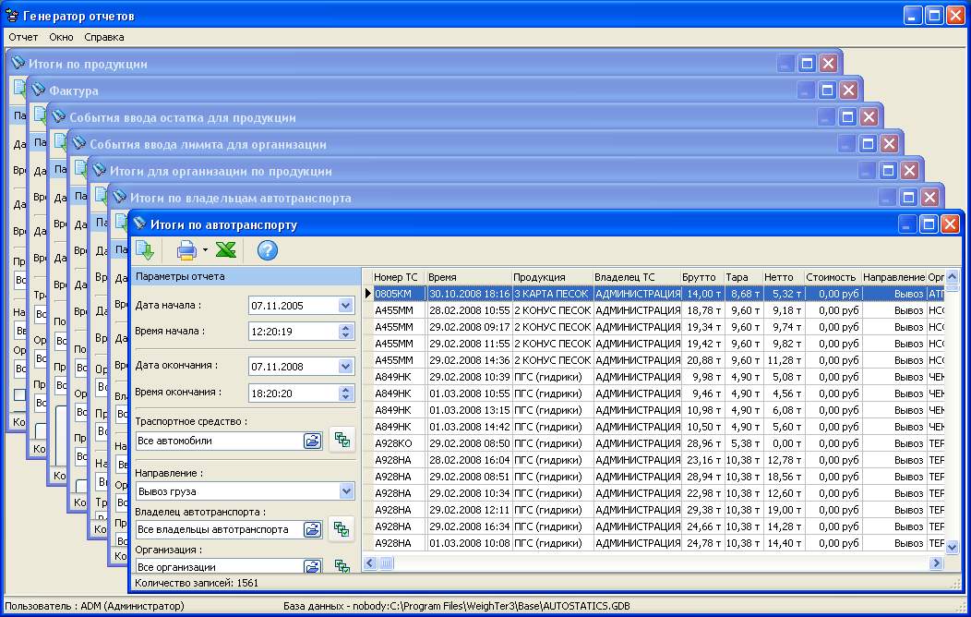Click folder browse icon beside Все автомобили
The image size is (971, 617).
(x=312, y=441)
